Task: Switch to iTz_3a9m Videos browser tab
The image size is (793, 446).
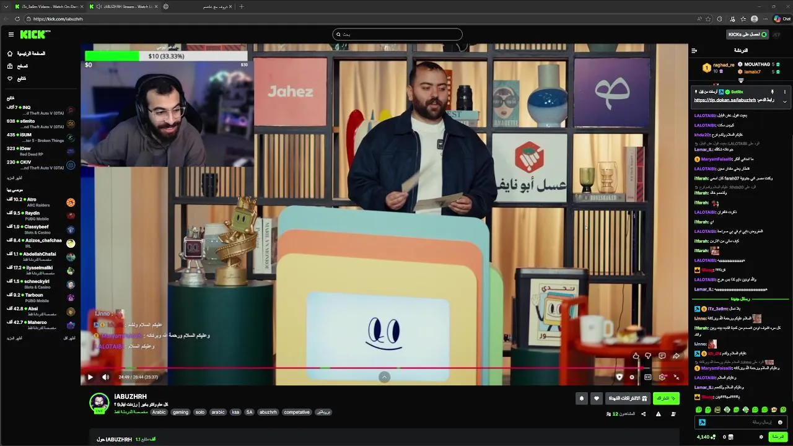Action: (x=48, y=6)
